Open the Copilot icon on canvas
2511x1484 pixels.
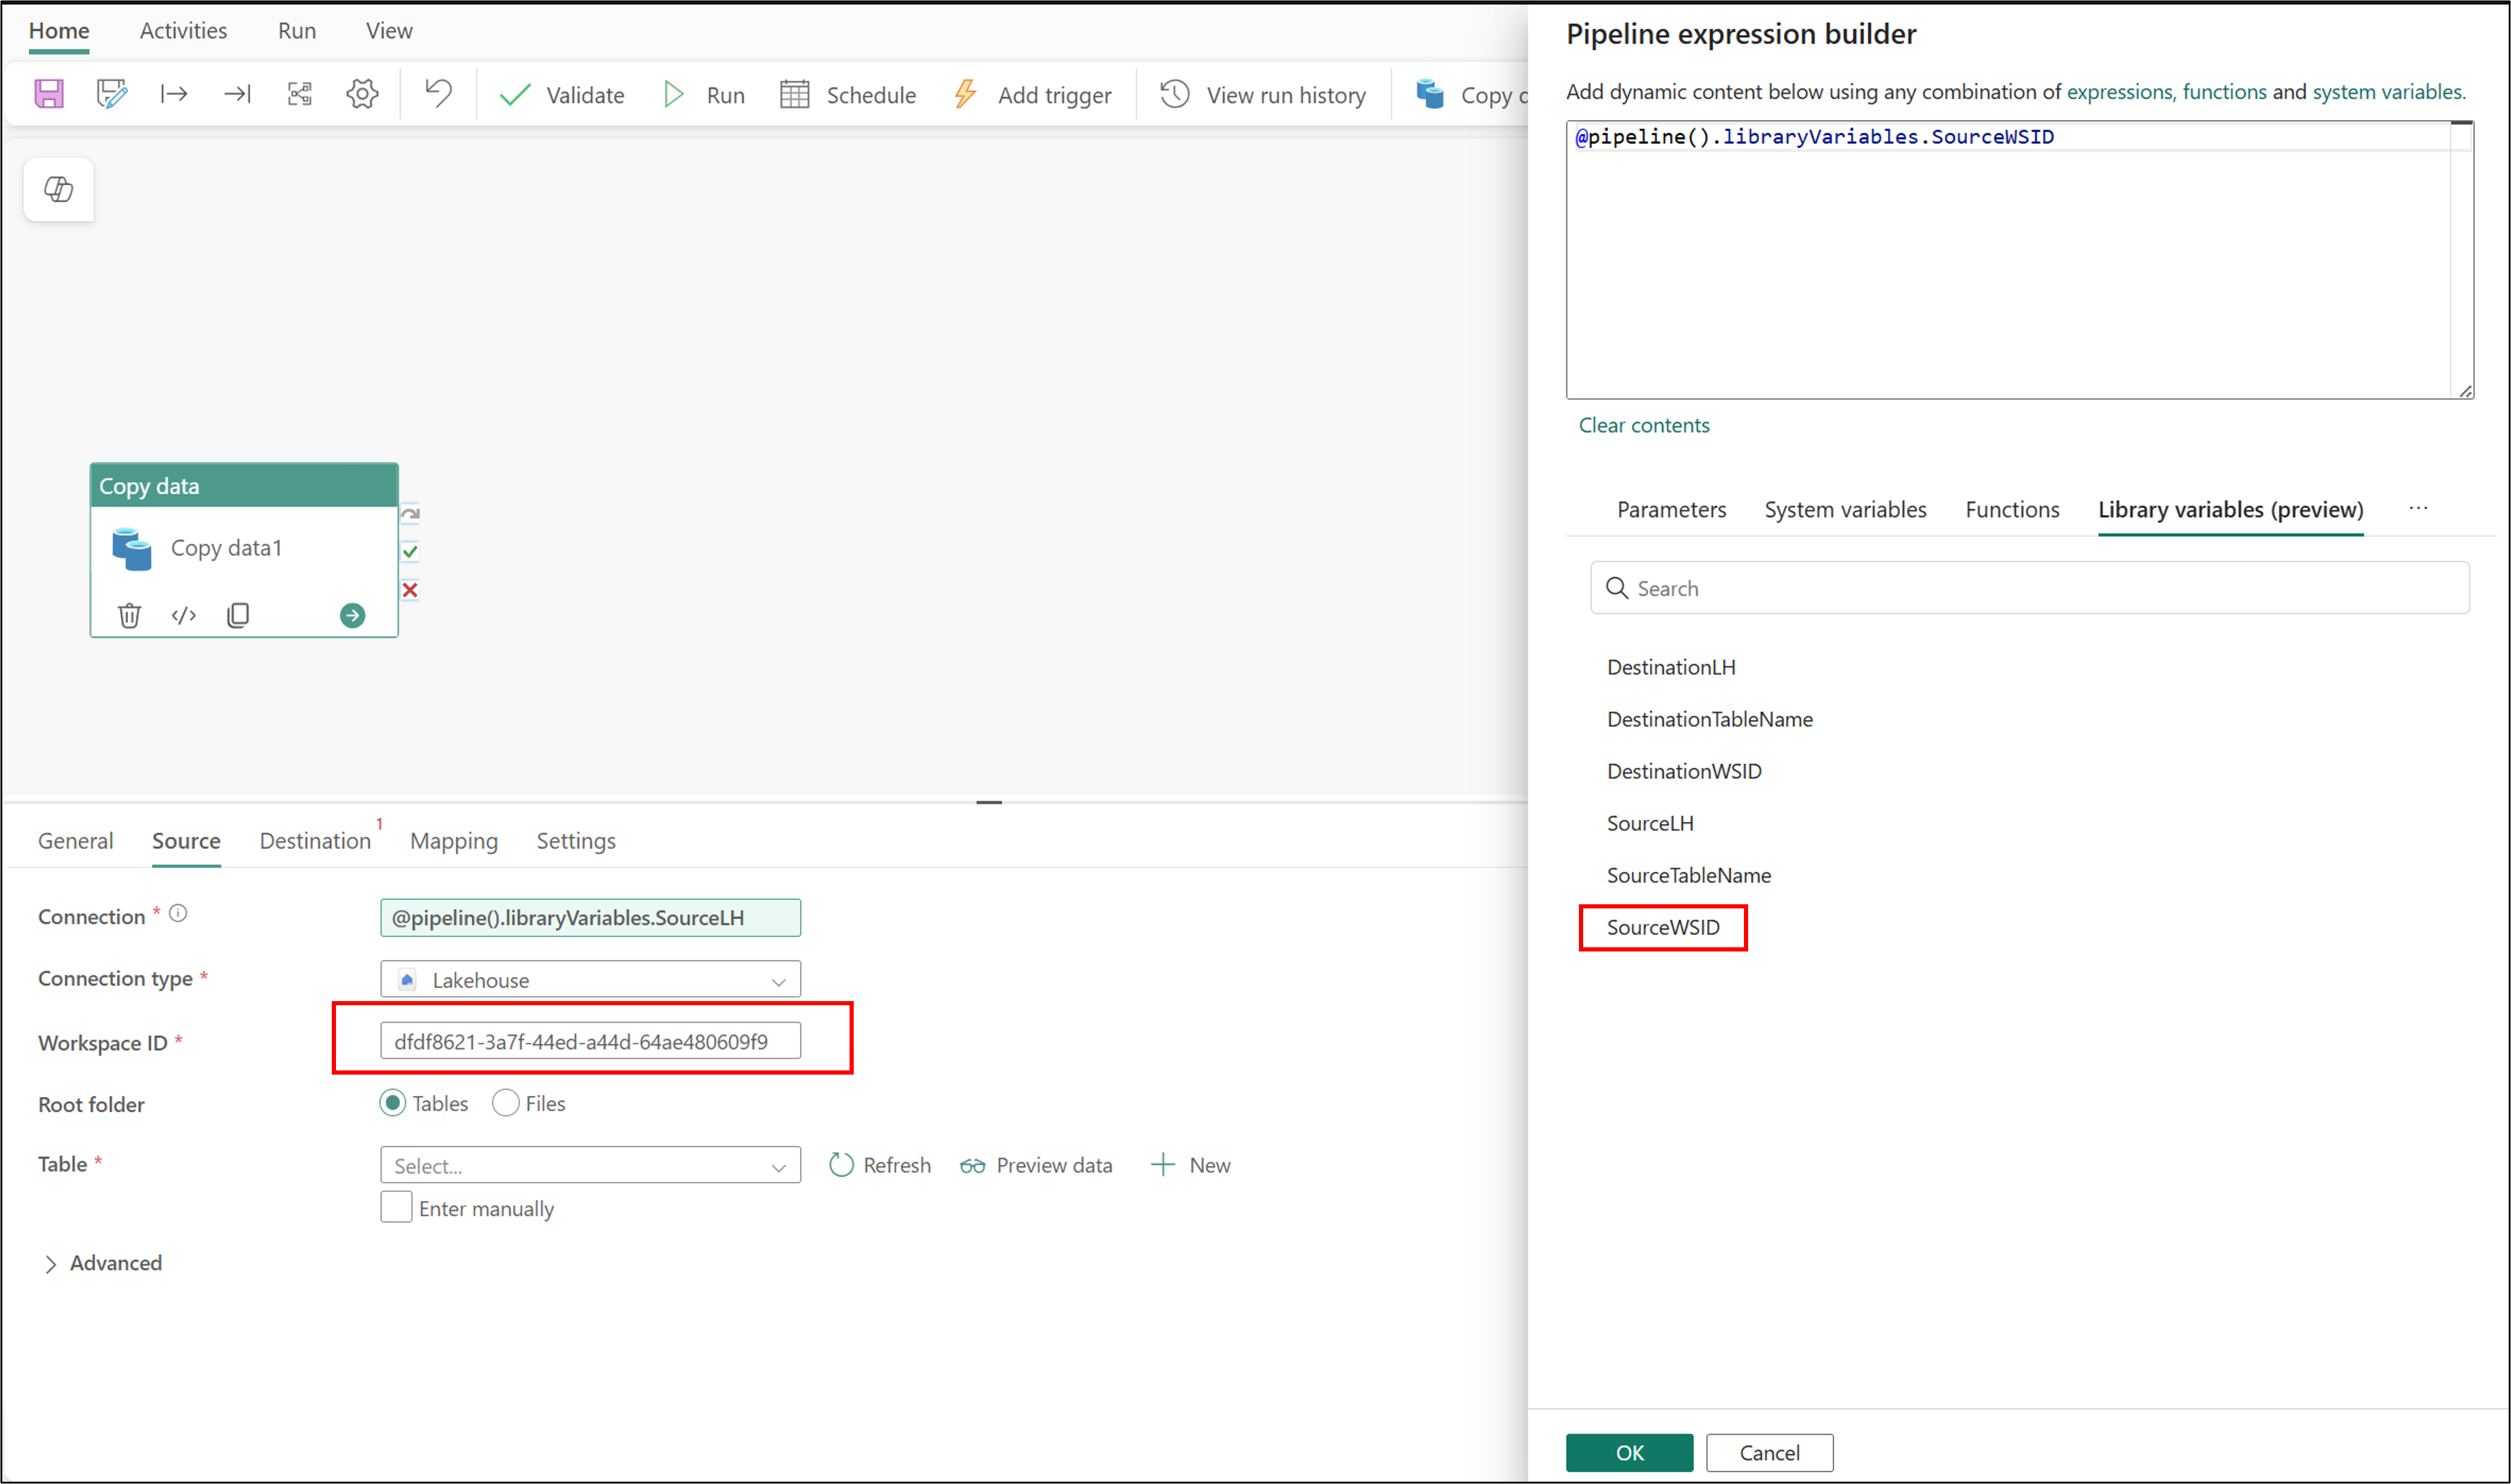(59, 189)
